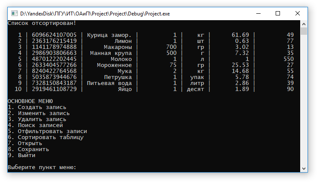
Task: Click price value 25.53
Action: pos(240,65)
